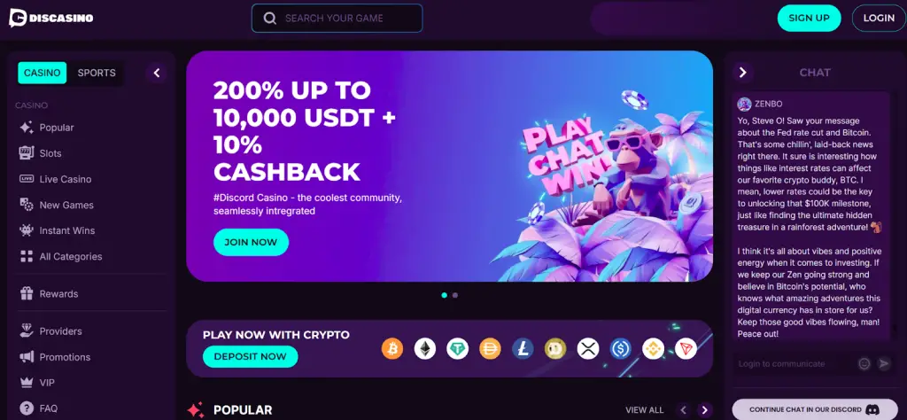907x420 pixels.
Task: Select the Casino toggle
Action: (43, 73)
